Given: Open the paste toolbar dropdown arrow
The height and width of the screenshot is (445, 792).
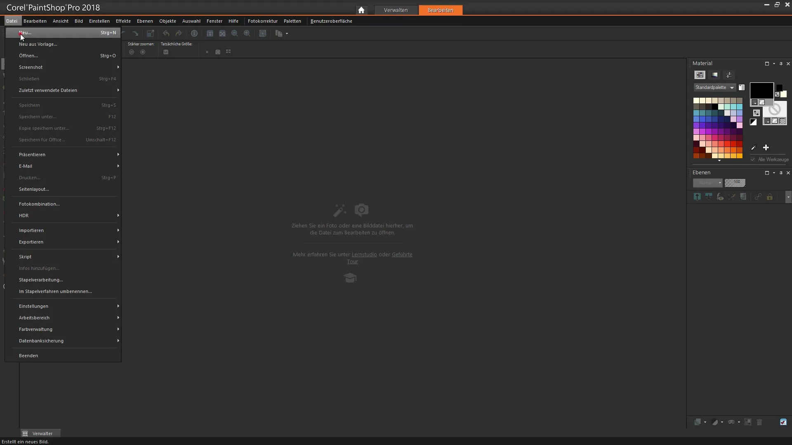Looking at the screenshot, I should [x=287, y=33].
